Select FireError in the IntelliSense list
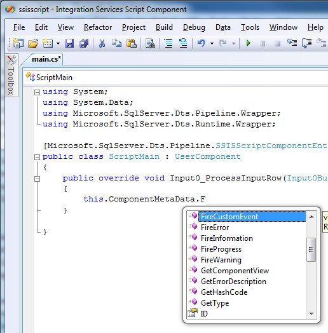Screen dimensions: 328x333 (215, 228)
